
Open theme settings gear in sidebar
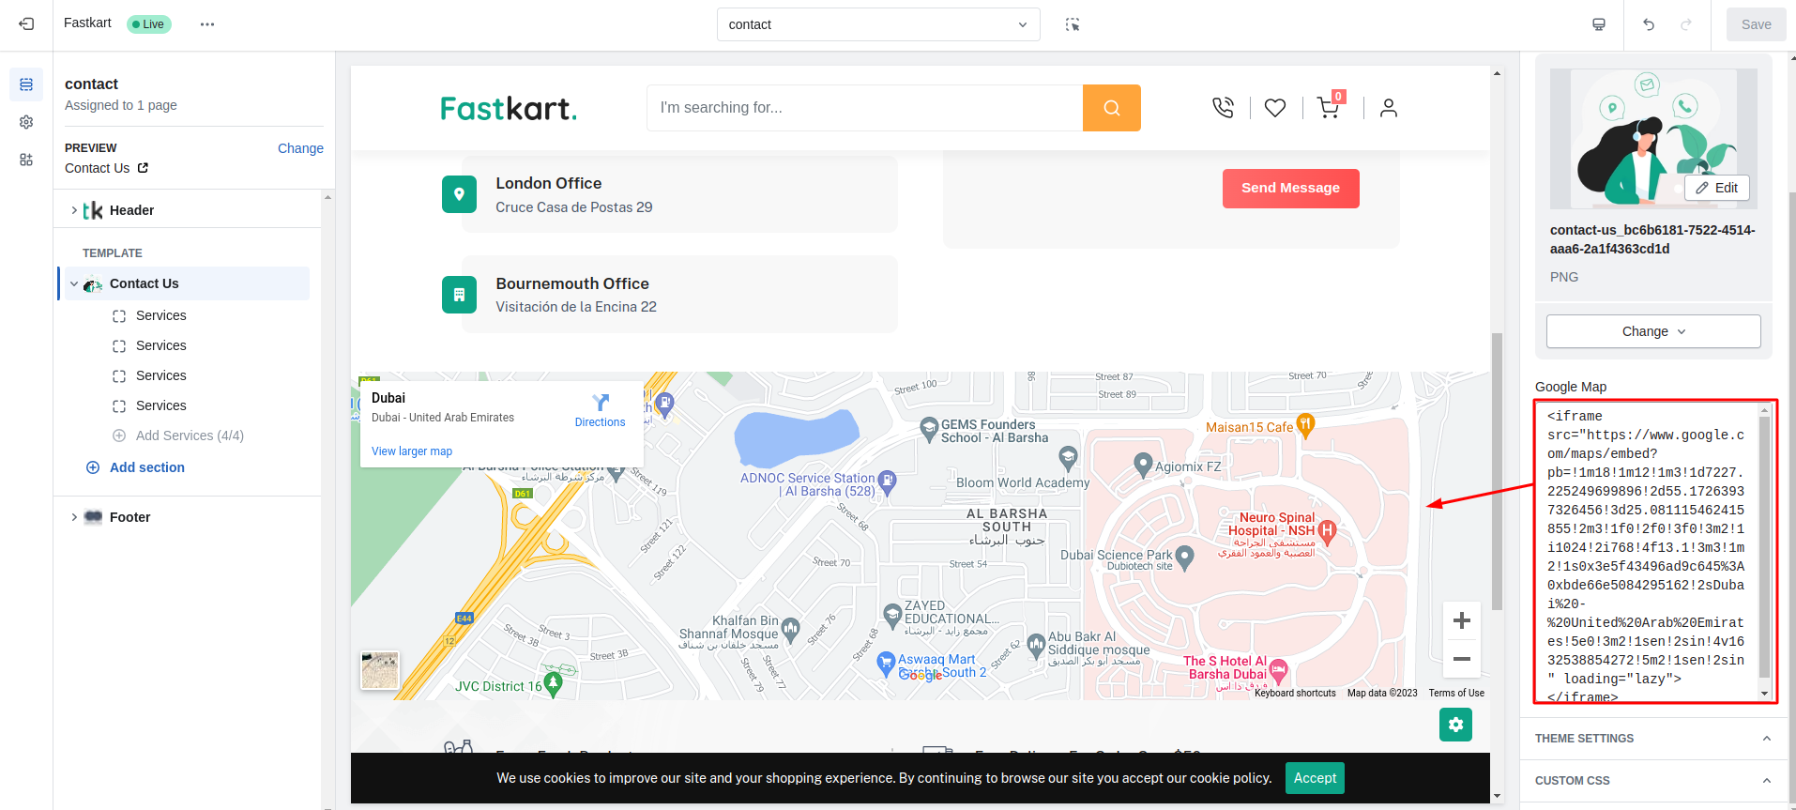[26, 122]
